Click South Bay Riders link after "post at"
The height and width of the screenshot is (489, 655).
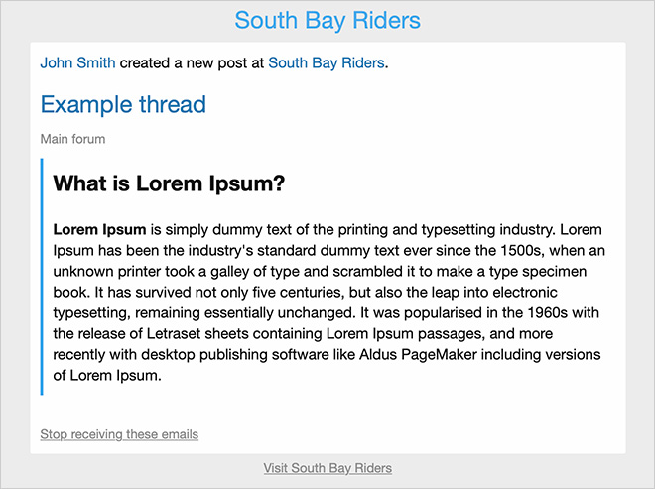coord(327,62)
